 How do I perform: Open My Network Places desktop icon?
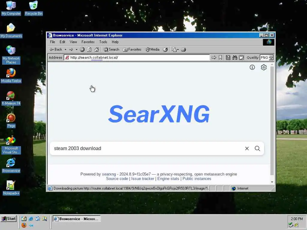tap(11, 55)
